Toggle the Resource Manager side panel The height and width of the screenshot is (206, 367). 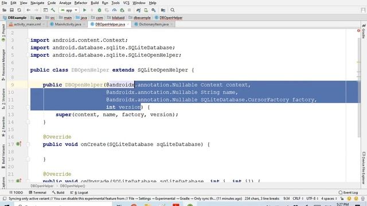click(3, 65)
